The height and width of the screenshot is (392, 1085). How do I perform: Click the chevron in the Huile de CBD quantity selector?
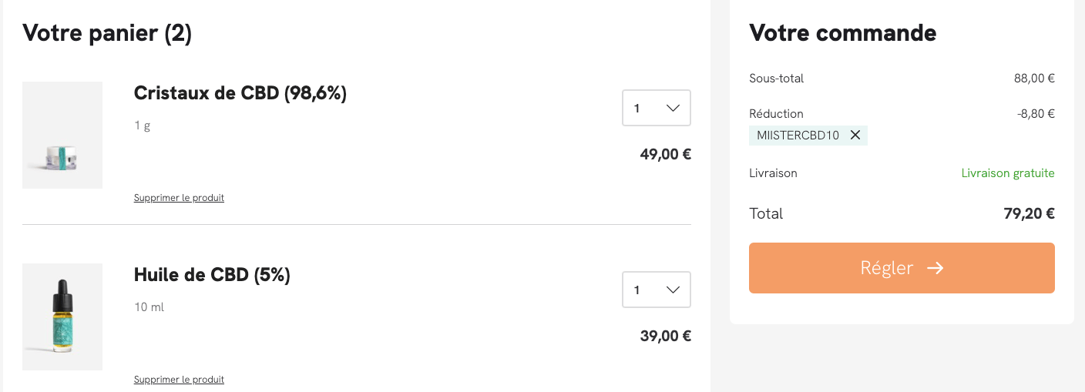[x=672, y=290]
